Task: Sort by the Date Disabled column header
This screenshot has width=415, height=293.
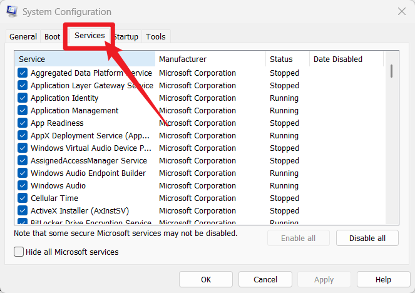Action: tap(346, 59)
